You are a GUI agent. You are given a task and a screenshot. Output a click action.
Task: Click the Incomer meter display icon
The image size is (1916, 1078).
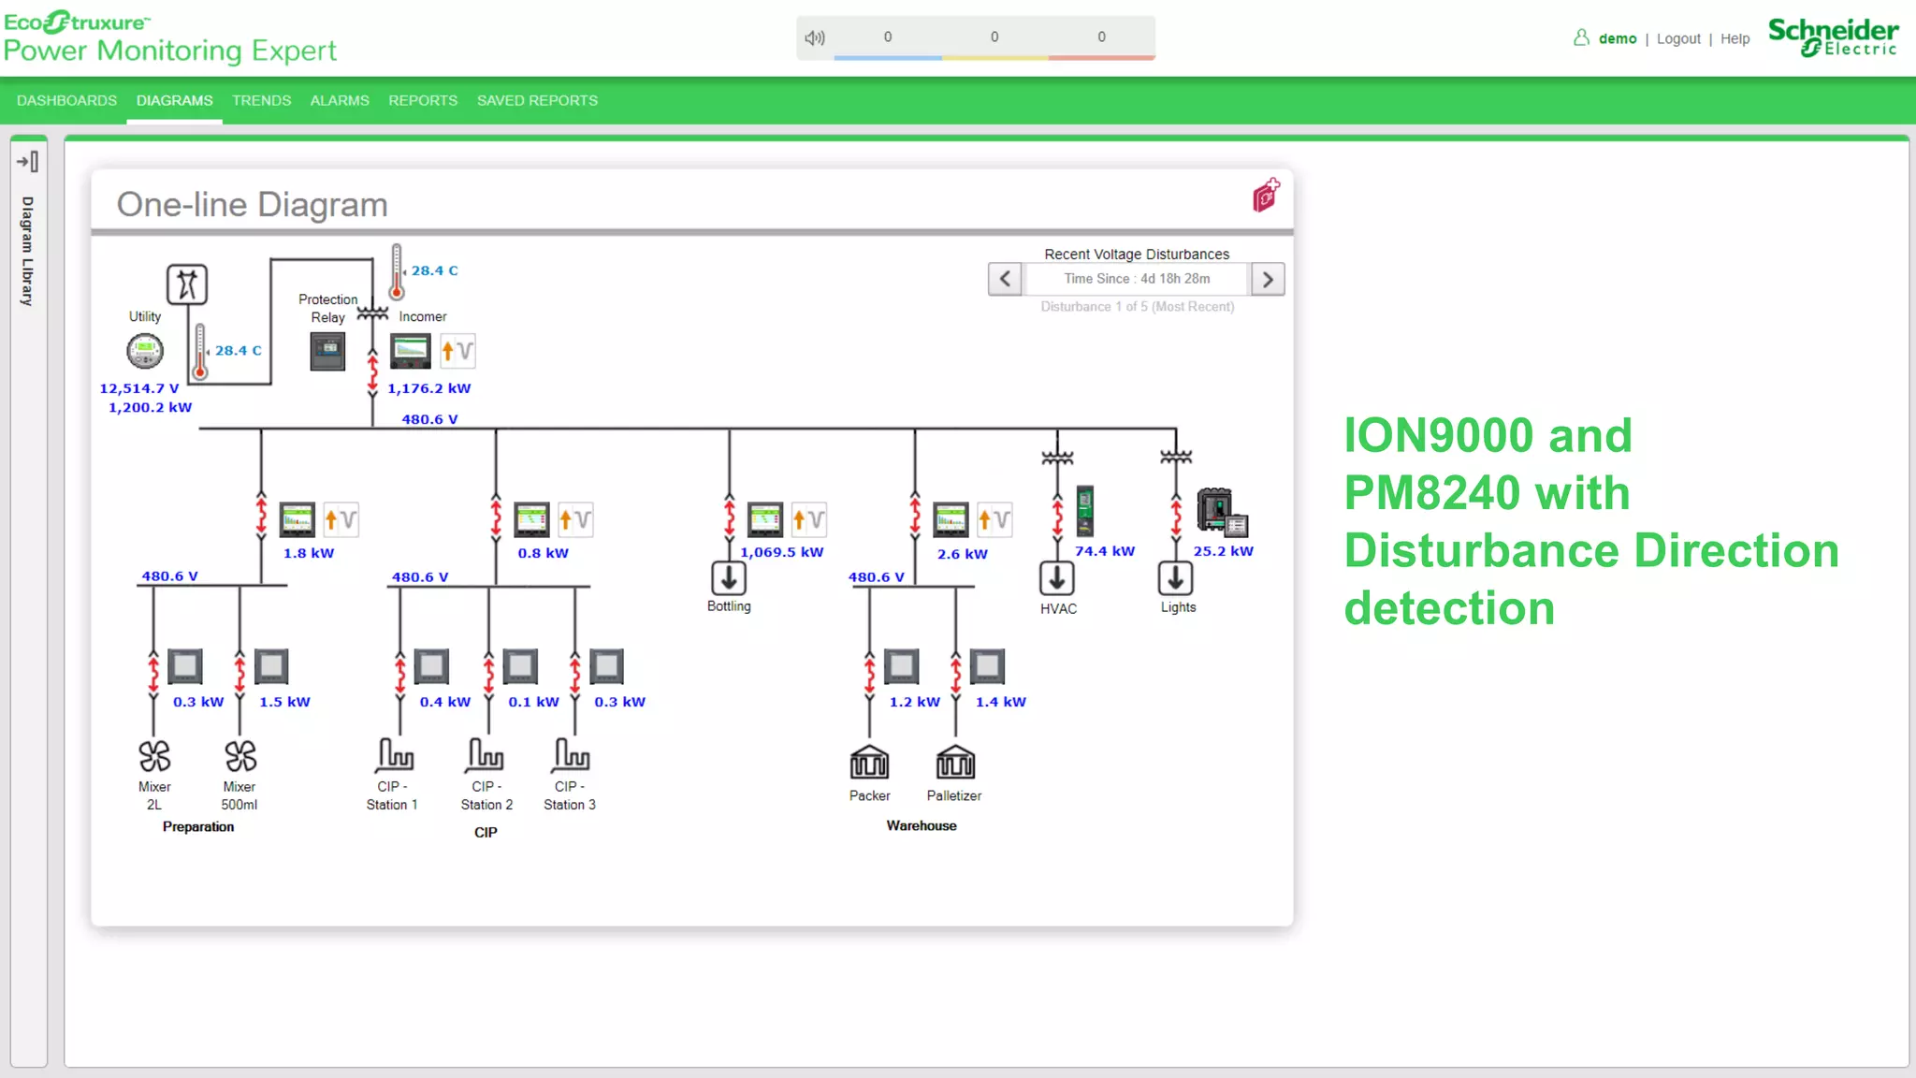coord(410,352)
